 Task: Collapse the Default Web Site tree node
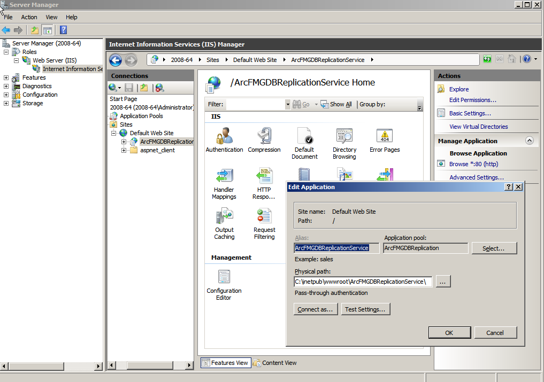tap(113, 132)
